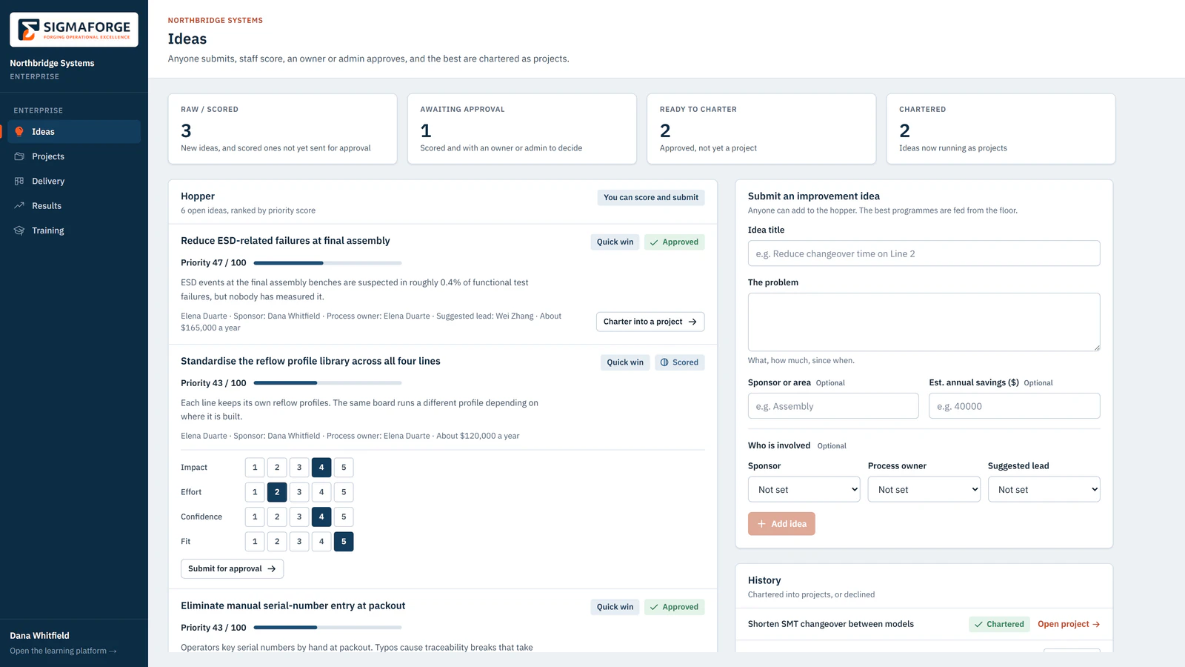
Task: Open Projects in the sidebar menu
Action: pos(74,156)
